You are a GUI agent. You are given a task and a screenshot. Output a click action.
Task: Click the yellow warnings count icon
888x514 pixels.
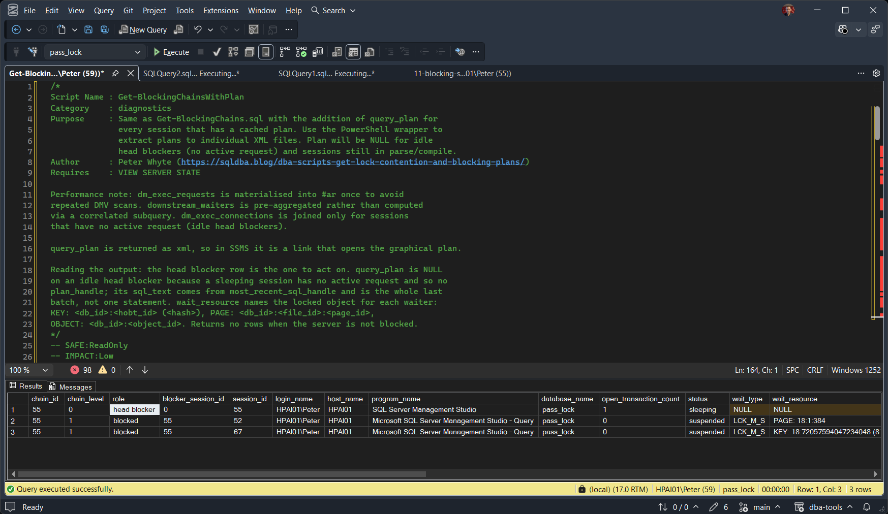[103, 370]
